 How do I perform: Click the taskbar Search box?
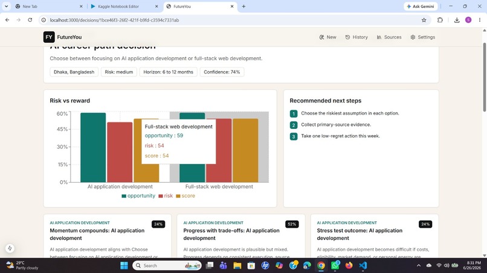[x=167, y=266]
